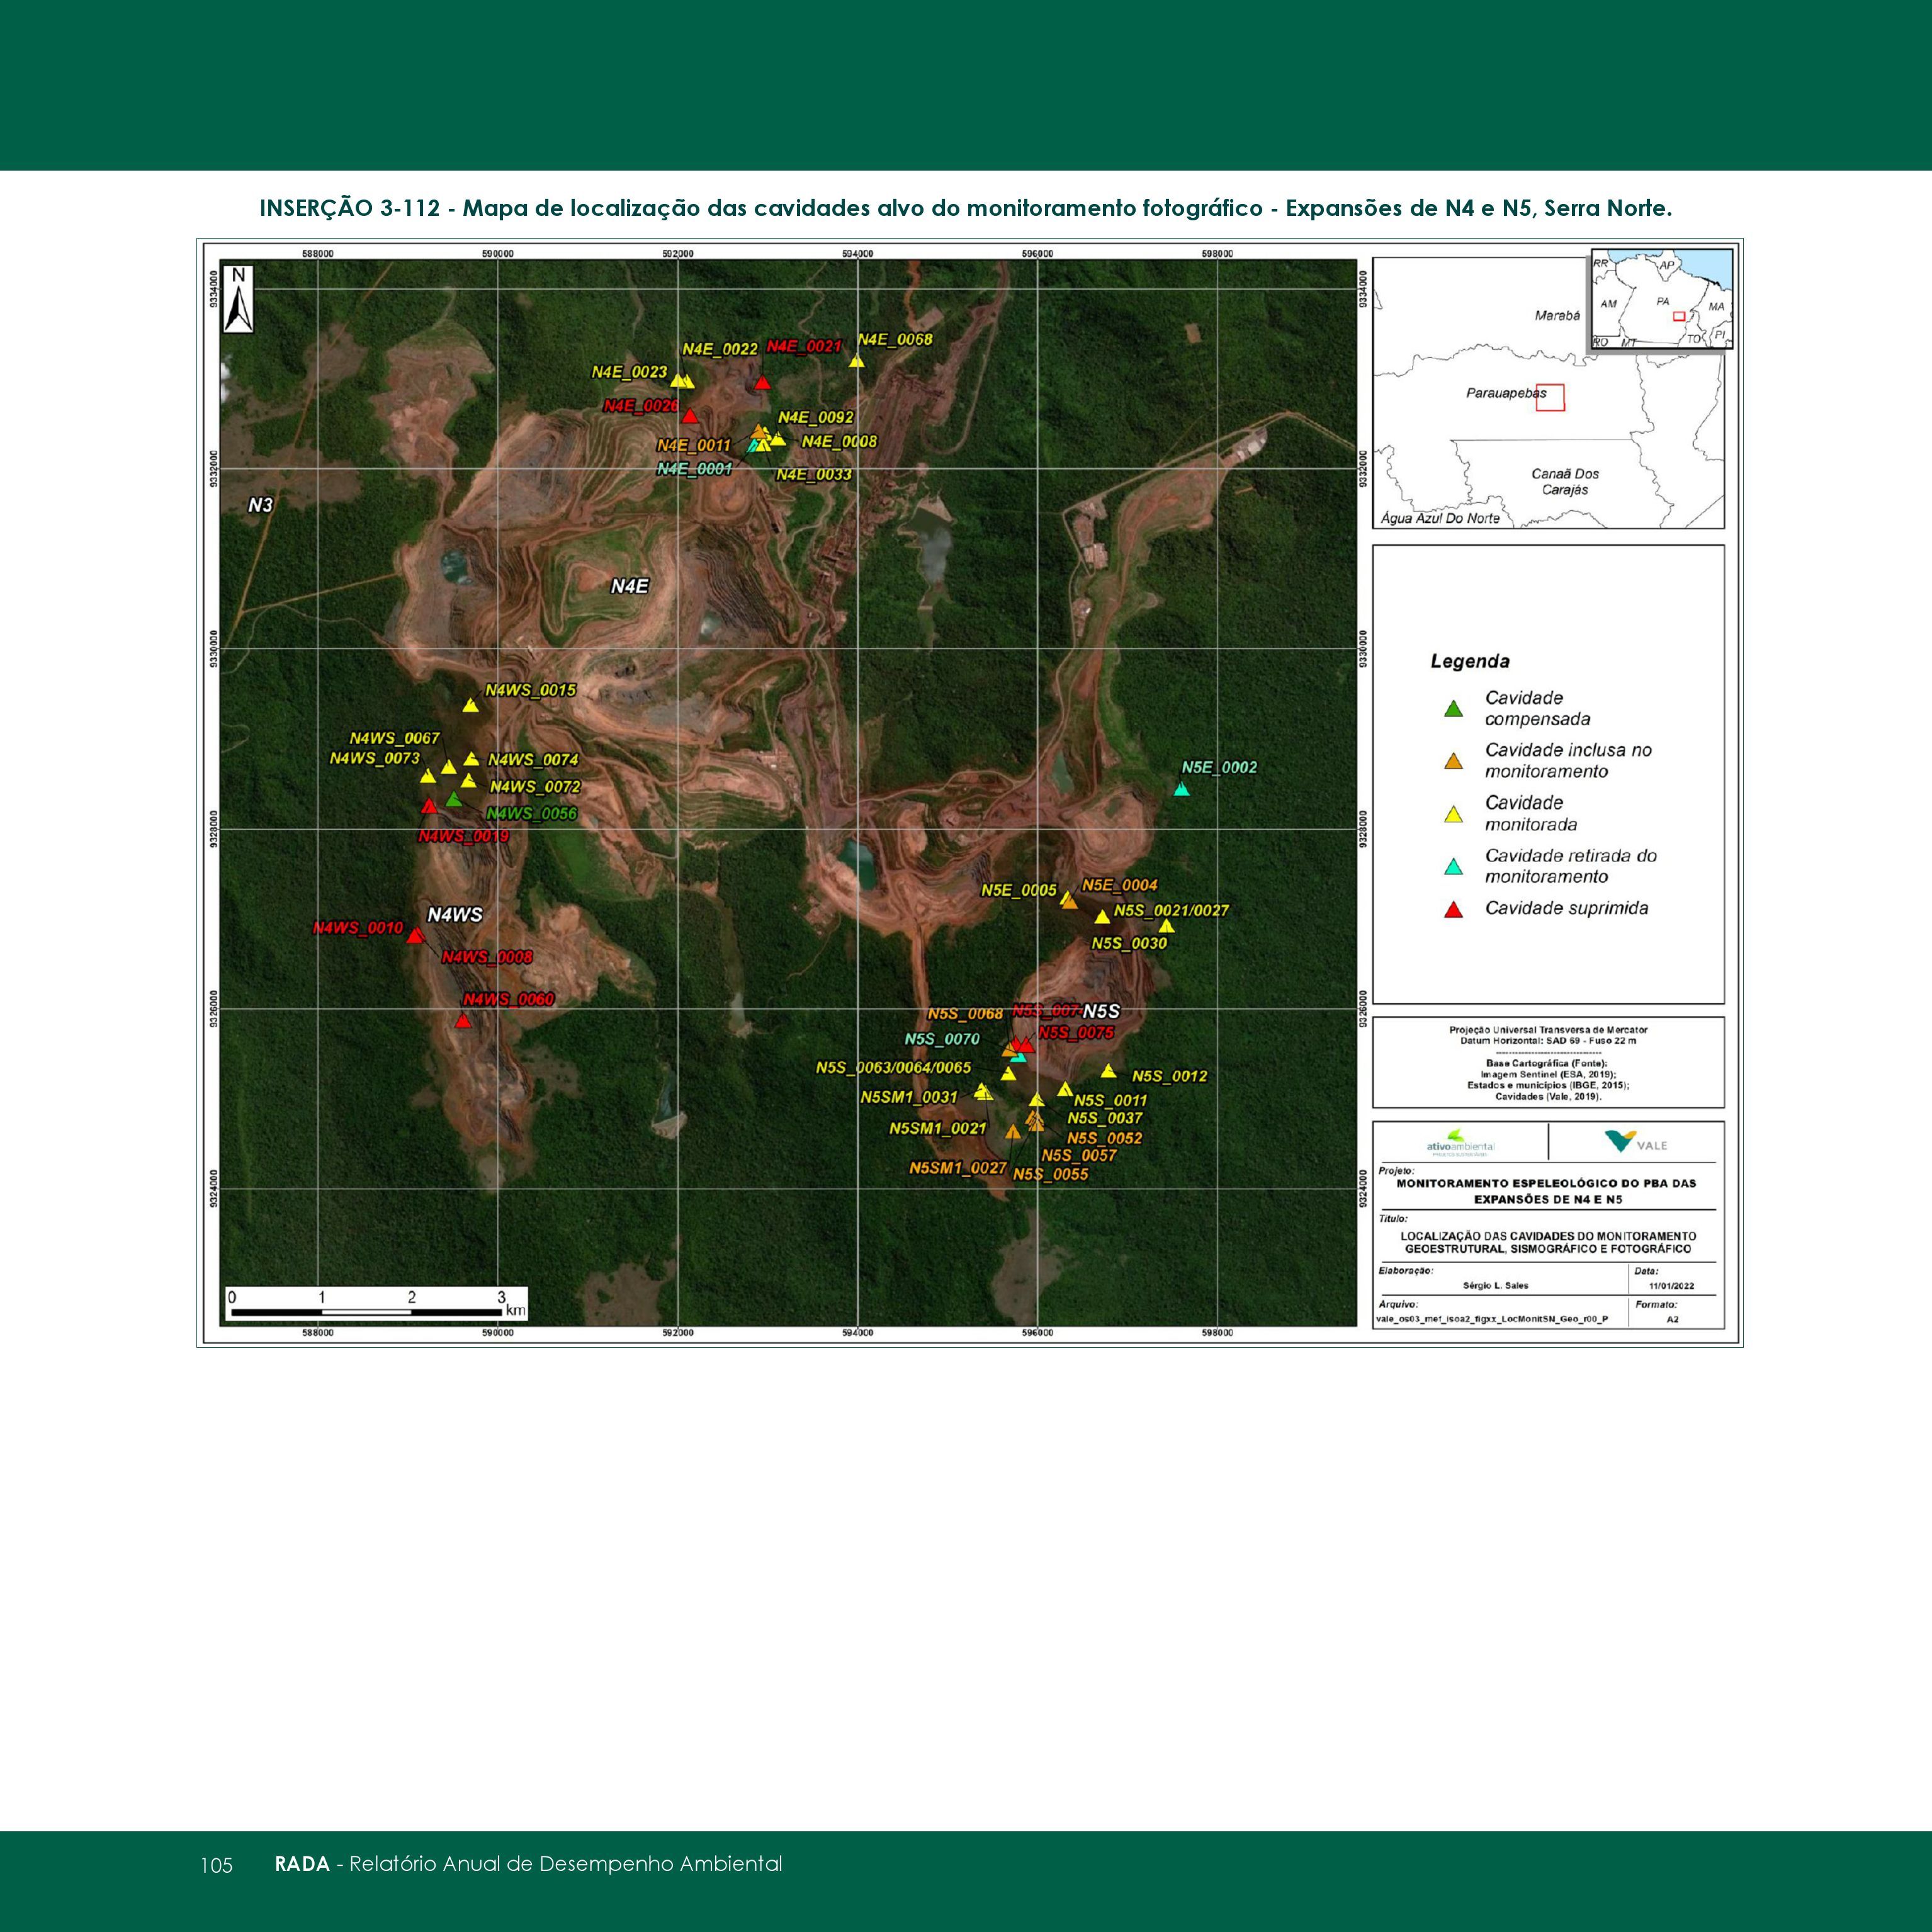Select the orange triangle for Cavidade inclusa no monitoramento
This screenshot has width=1932, height=1932.
1454,762
